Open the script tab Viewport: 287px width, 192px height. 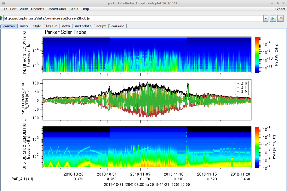(x=101, y=26)
